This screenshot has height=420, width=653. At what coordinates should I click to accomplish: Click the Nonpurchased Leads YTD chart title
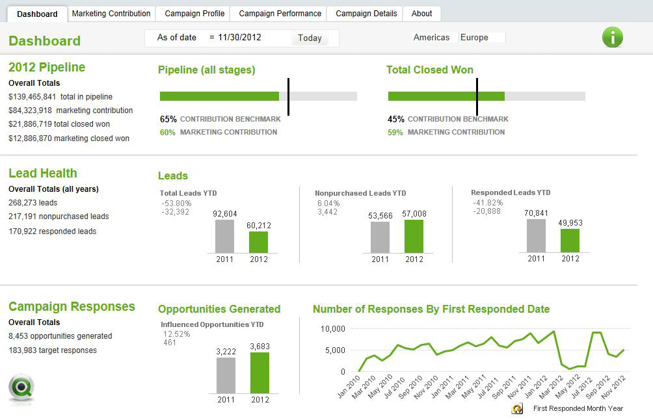point(360,193)
